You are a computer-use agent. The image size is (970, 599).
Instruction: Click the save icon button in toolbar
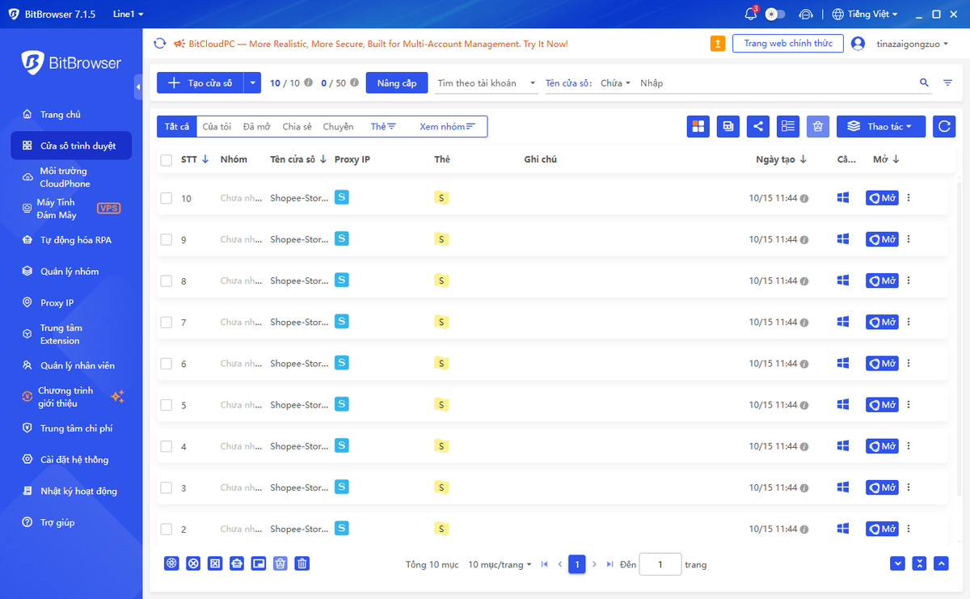click(x=728, y=126)
